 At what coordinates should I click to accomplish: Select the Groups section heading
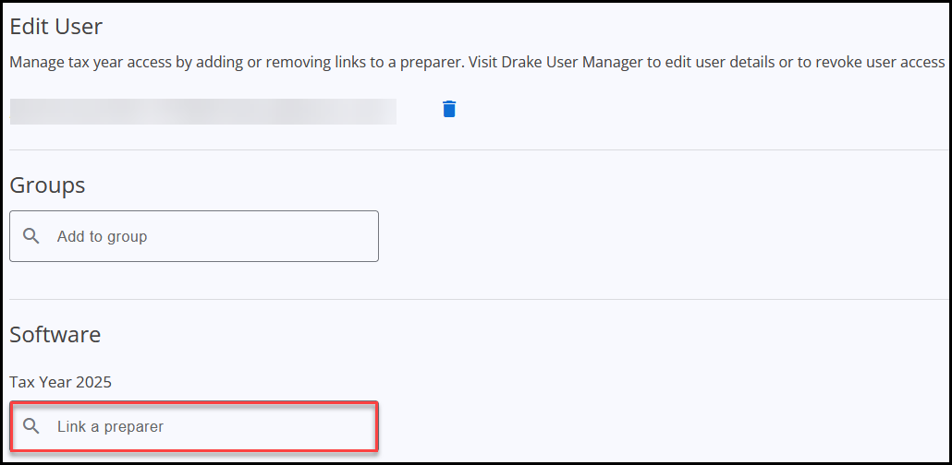pyautogui.click(x=47, y=185)
